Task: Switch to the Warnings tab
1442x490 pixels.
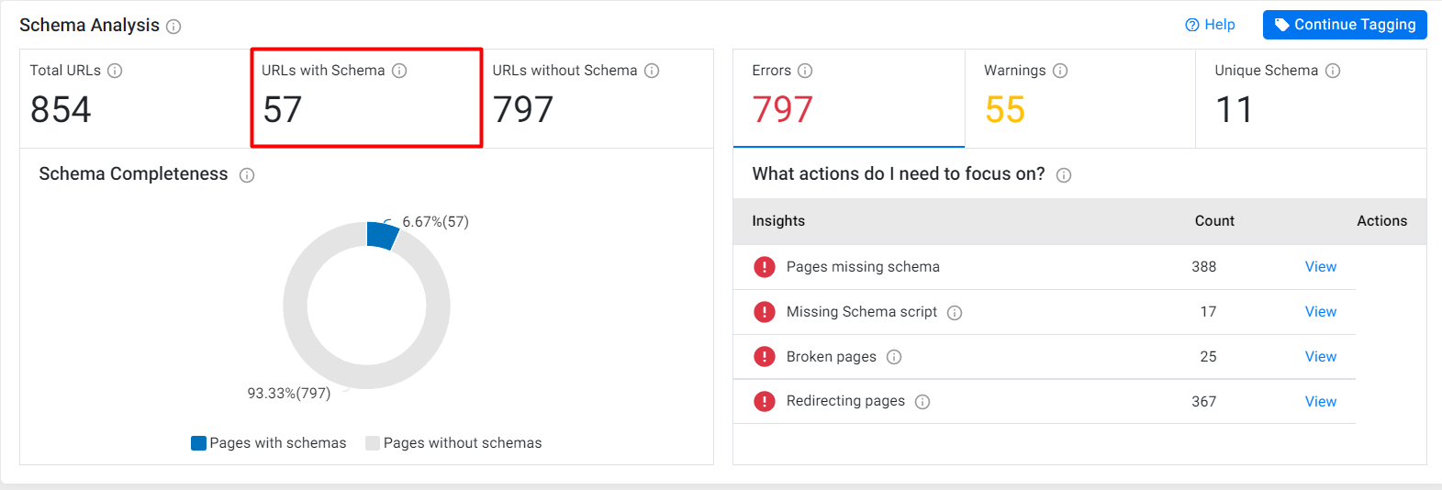Action: pos(1080,98)
